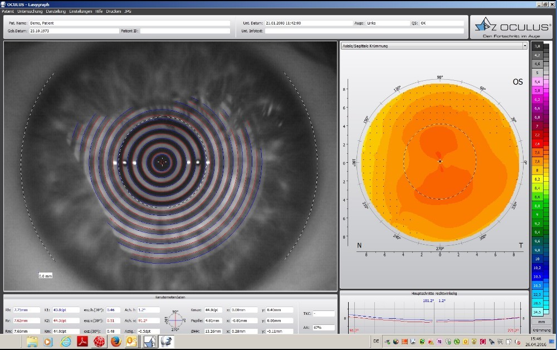Open Windows Explorer folder from taskbar
The width and height of the screenshot is (557, 350).
pos(32,341)
